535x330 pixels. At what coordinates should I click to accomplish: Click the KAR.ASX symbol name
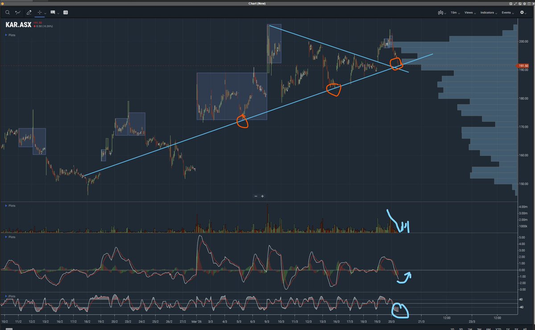click(x=19, y=25)
